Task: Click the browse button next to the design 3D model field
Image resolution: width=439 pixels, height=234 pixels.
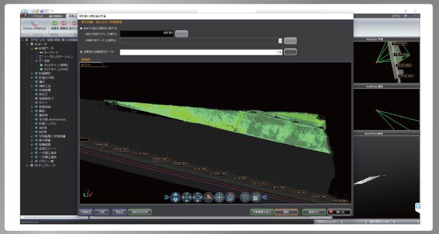Action: tap(181, 34)
